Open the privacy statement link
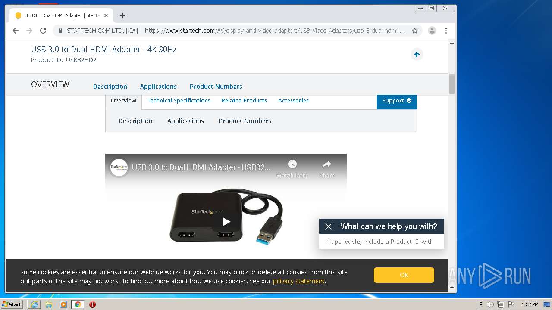This screenshot has height=310, width=552. click(x=298, y=281)
